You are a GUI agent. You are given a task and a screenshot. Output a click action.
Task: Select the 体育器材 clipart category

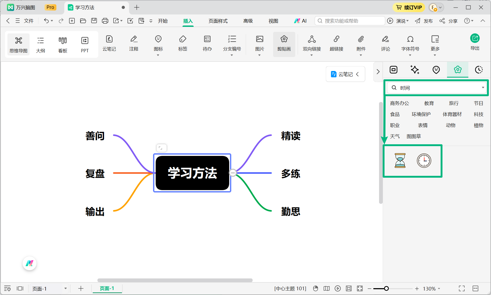pos(452,114)
